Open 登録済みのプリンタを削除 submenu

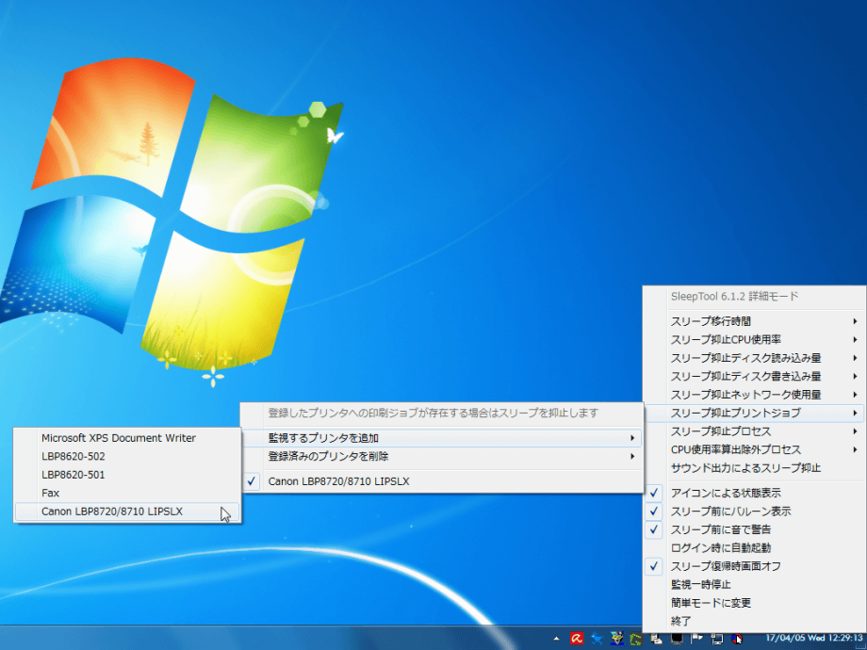442,457
